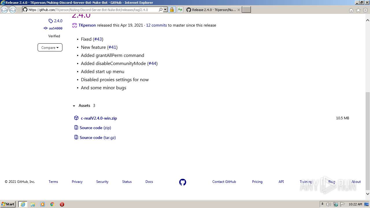Open File Explorer folder icon in taskbar
The width and height of the screenshot is (370, 208).
coord(33,204)
